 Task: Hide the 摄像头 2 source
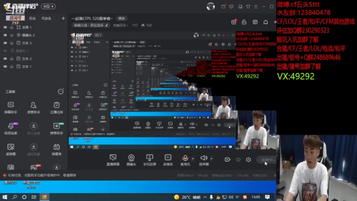[5, 35]
